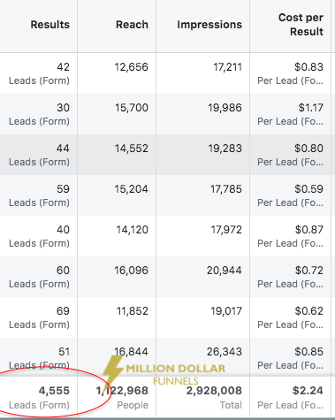Sort by the Reach column header
The width and height of the screenshot is (335, 420).
pos(132,25)
